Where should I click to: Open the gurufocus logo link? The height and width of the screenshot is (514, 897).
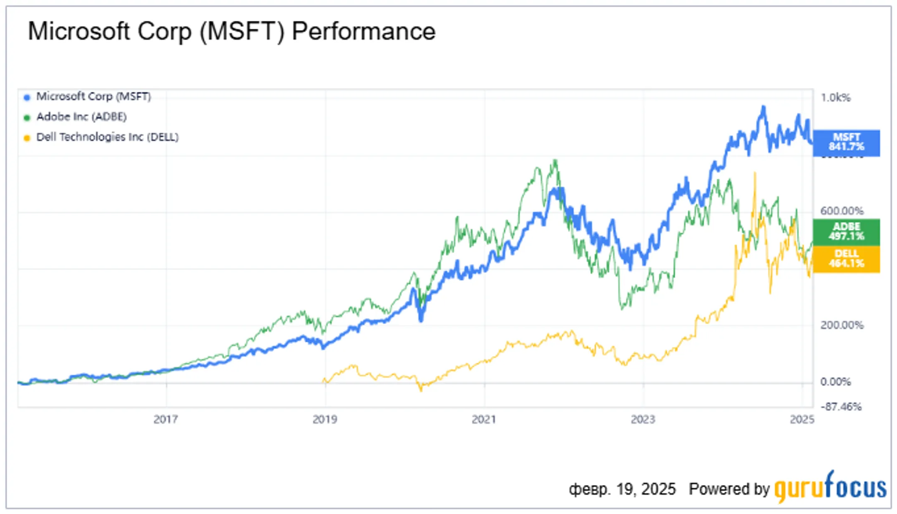(830, 487)
